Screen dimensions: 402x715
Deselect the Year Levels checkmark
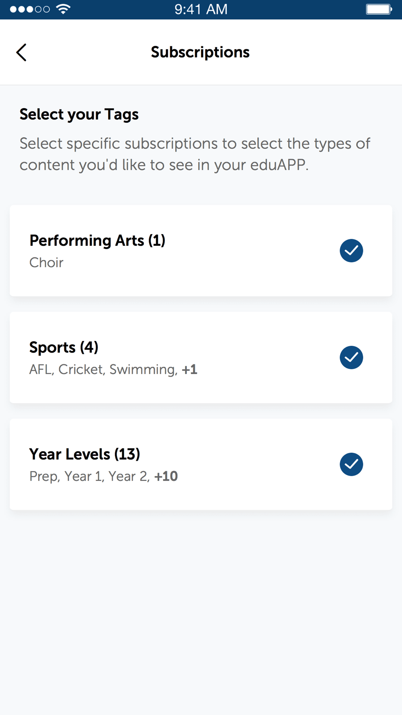pos(351,464)
